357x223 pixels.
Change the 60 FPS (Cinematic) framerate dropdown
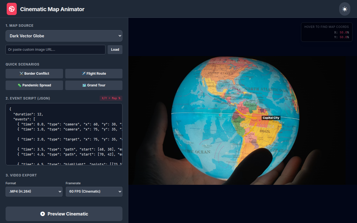pyautogui.click(x=94, y=192)
